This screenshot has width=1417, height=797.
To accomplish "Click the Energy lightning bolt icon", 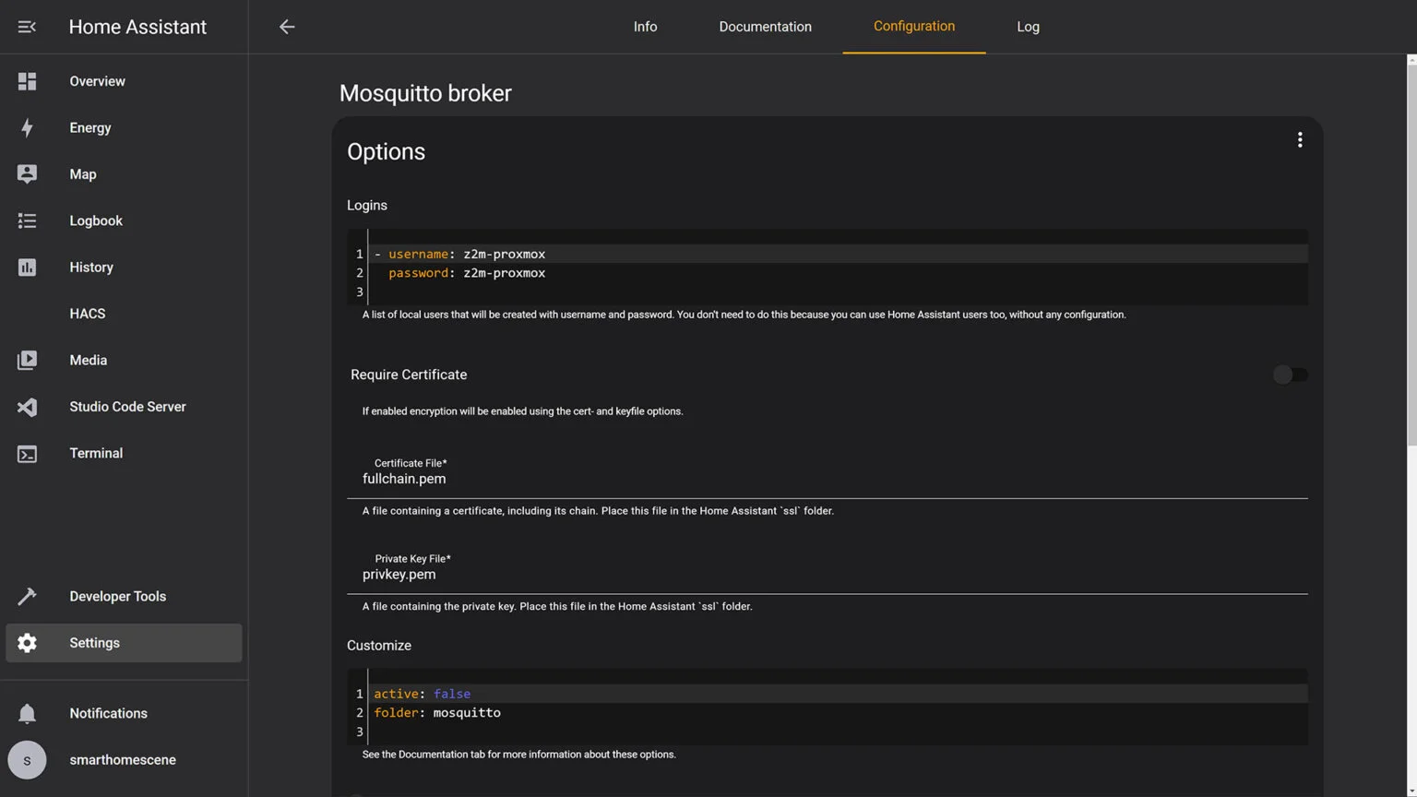I will (x=27, y=127).
